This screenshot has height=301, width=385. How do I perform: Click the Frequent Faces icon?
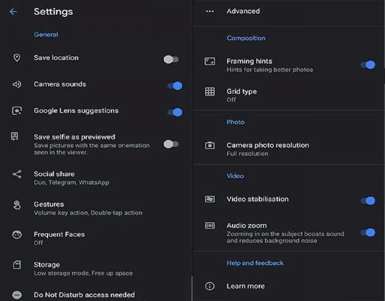click(17, 235)
